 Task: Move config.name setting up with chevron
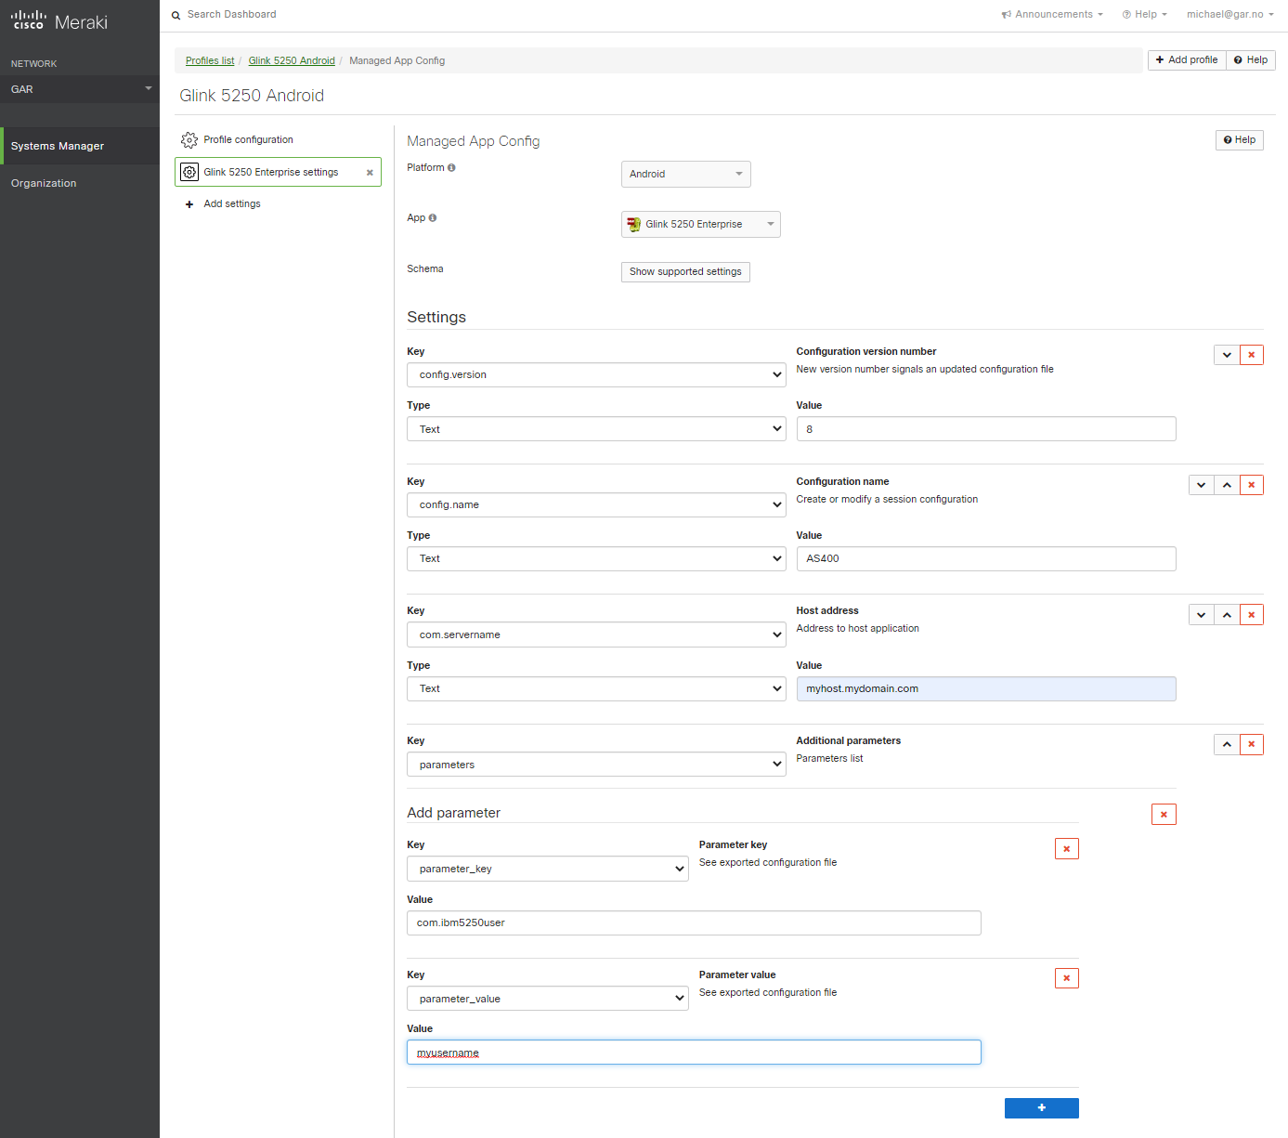click(1227, 485)
